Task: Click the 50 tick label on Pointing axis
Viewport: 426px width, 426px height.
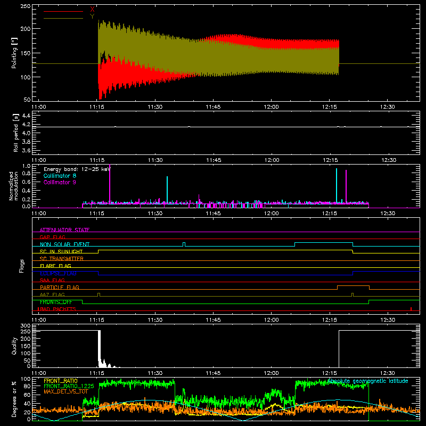Action: point(27,100)
